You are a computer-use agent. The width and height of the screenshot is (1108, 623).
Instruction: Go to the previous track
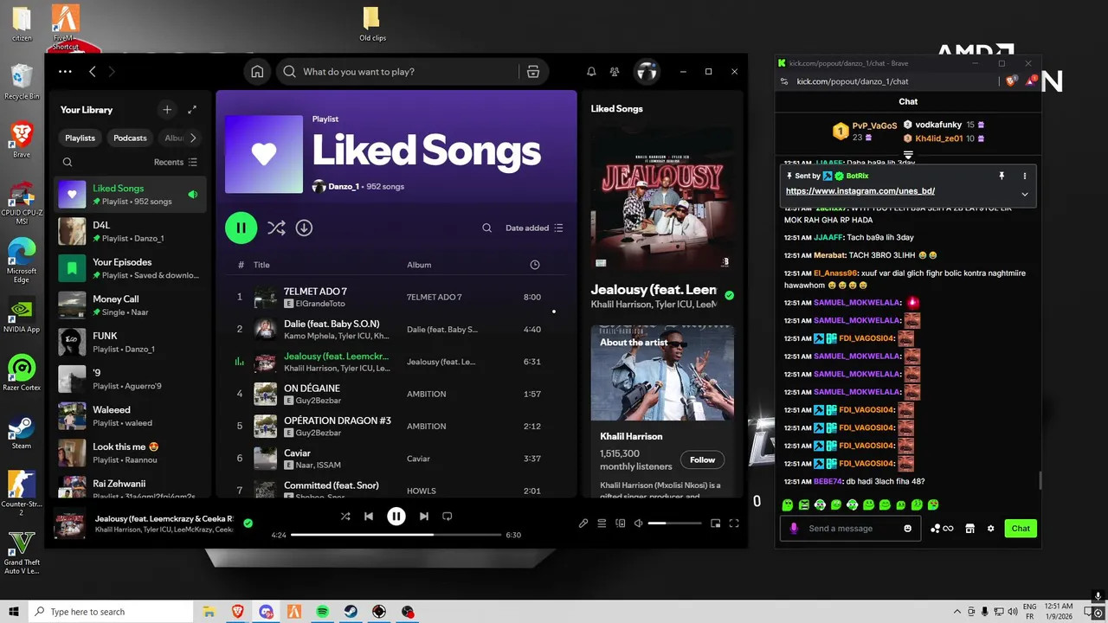(x=369, y=517)
